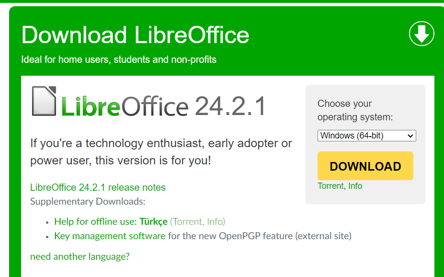Click 'Ideal for home users' subtitle
444x277 pixels.
119,60
